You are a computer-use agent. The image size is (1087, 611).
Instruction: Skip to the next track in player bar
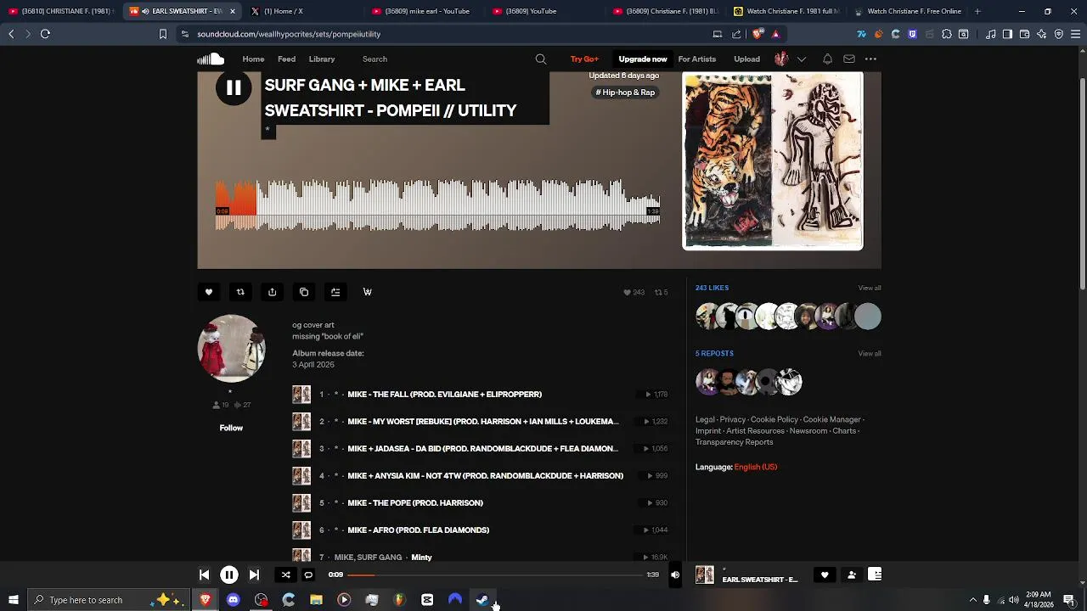(254, 575)
